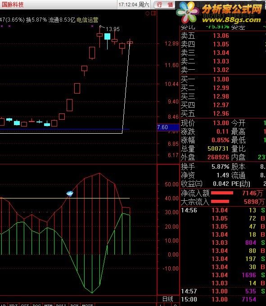Click the 大宗流入 red bar

[220, 202]
